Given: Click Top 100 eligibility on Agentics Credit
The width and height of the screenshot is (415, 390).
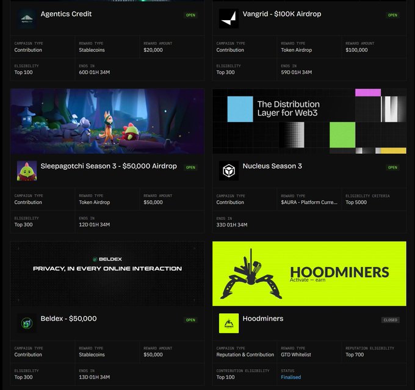Looking at the screenshot, I should pos(24,73).
